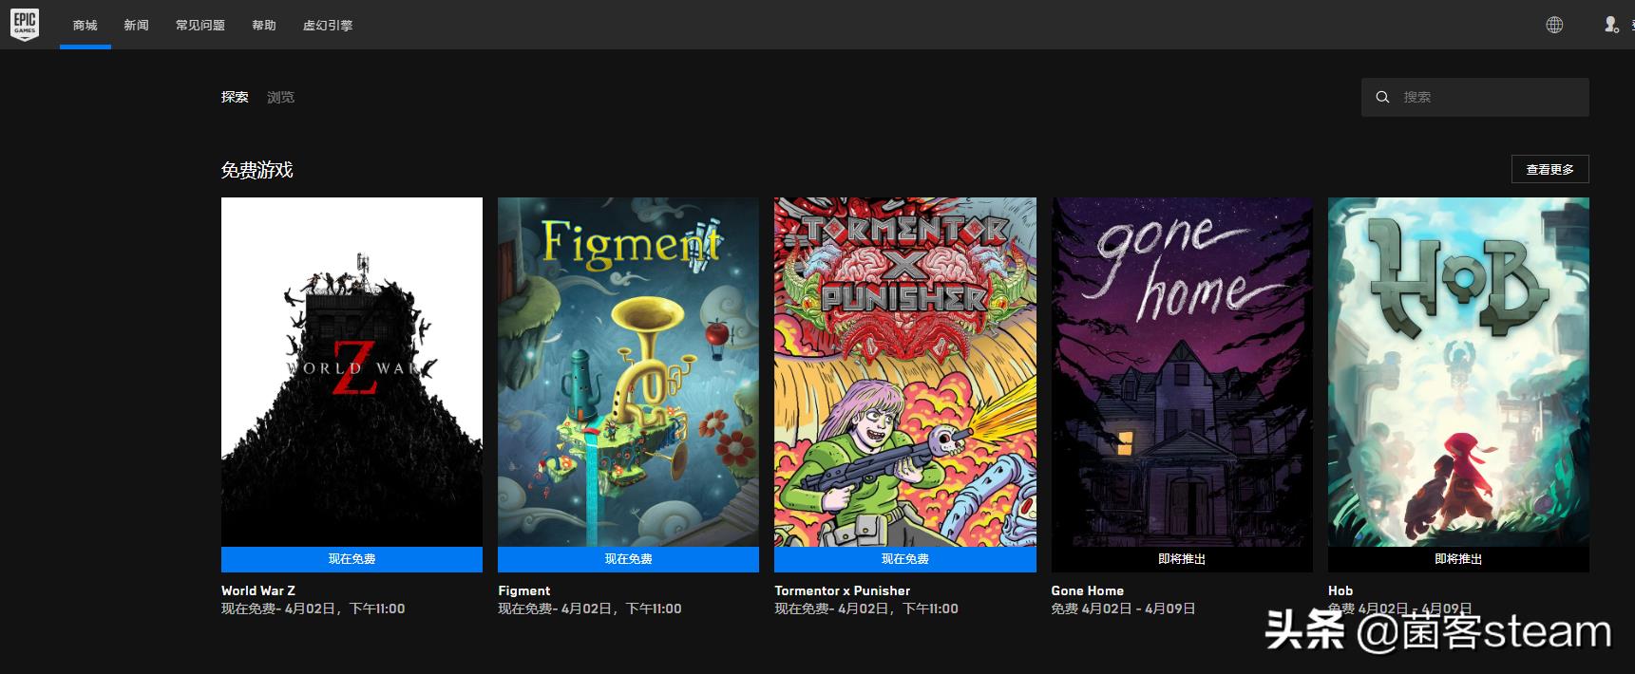Click the 查看更多 view more button
Viewport: 1635px width, 674px height.
1549,169
